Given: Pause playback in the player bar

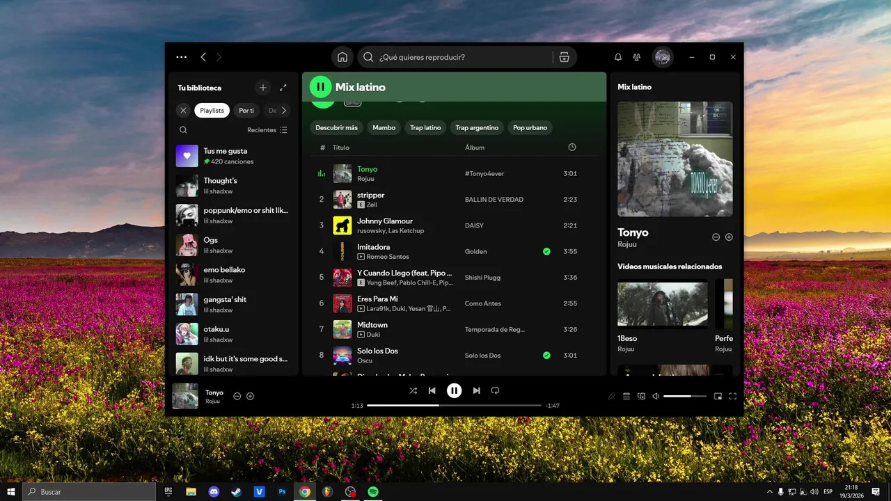Looking at the screenshot, I should [454, 390].
